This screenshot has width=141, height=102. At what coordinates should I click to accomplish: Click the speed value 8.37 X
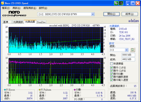(x=133, y=98)
